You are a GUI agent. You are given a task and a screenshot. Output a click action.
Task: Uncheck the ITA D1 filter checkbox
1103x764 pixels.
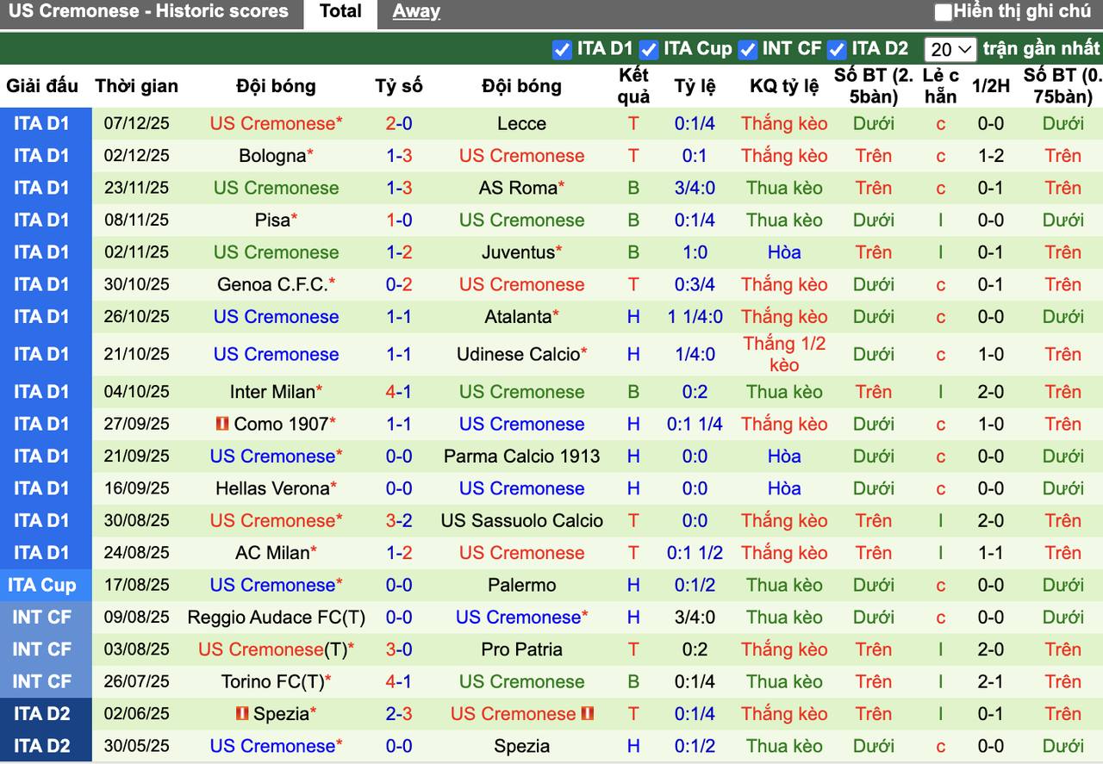point(562,49)
